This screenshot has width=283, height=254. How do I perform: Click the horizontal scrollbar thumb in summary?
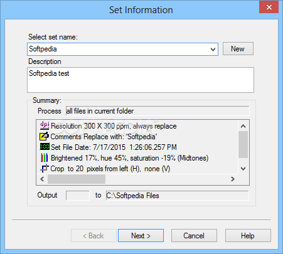tap(77, 179)
